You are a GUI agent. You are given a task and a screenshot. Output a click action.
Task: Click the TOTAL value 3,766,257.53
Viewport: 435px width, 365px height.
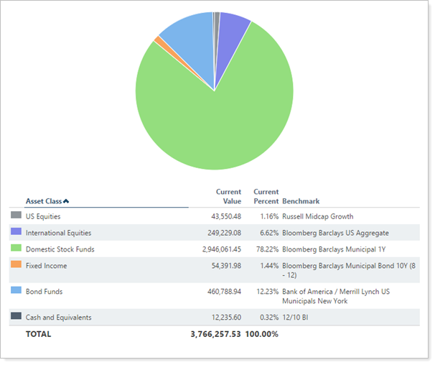point(215,334)
